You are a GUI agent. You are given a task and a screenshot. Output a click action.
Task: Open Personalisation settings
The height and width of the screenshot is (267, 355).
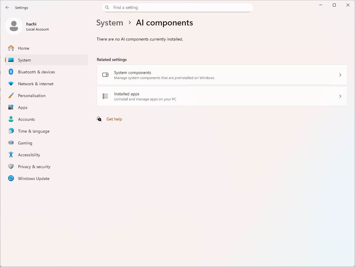pyautogui.click(x=46, y=96)
